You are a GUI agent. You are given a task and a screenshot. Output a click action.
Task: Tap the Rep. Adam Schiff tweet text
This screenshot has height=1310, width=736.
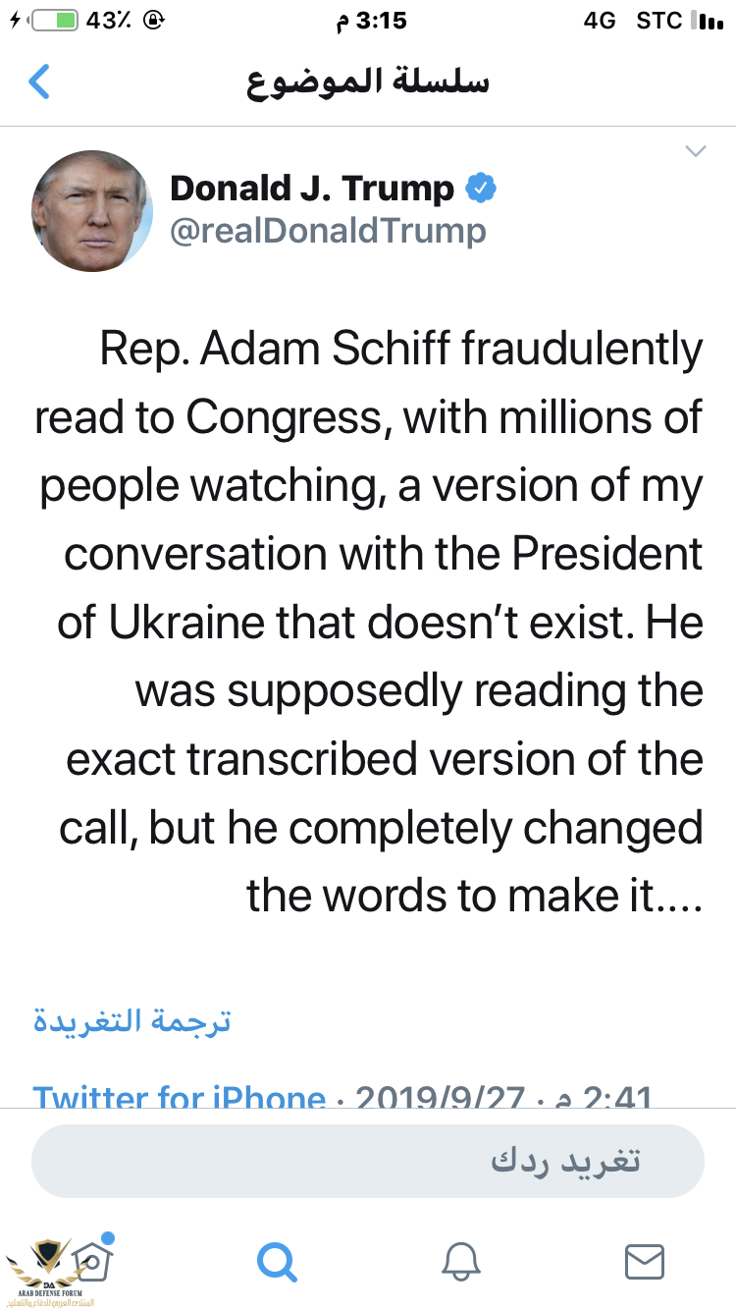pos(369,623)
